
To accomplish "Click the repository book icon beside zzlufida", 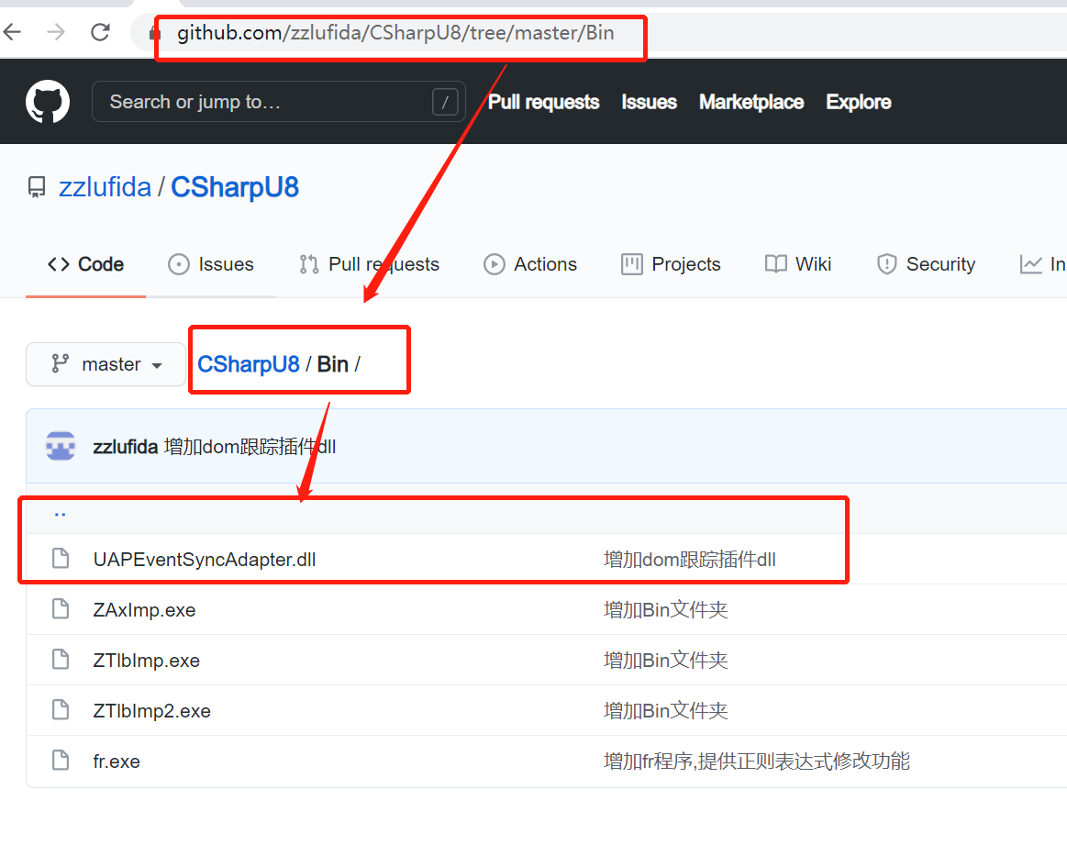I will 36,186.
